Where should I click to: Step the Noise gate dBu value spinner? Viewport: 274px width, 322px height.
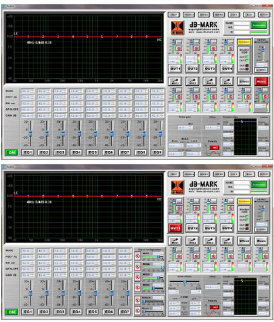185,127
